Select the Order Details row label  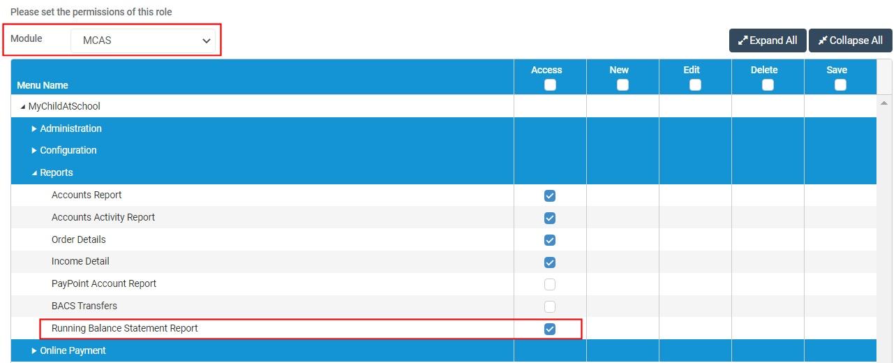79,239
